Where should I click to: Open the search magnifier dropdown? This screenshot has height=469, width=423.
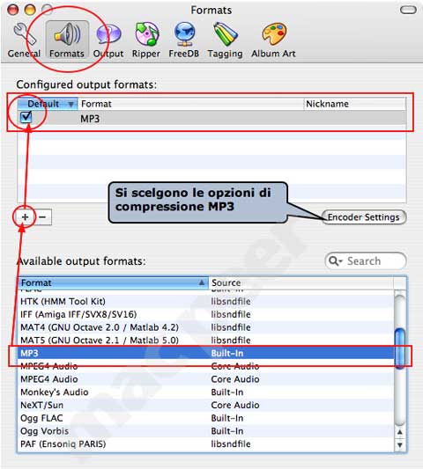335,261
